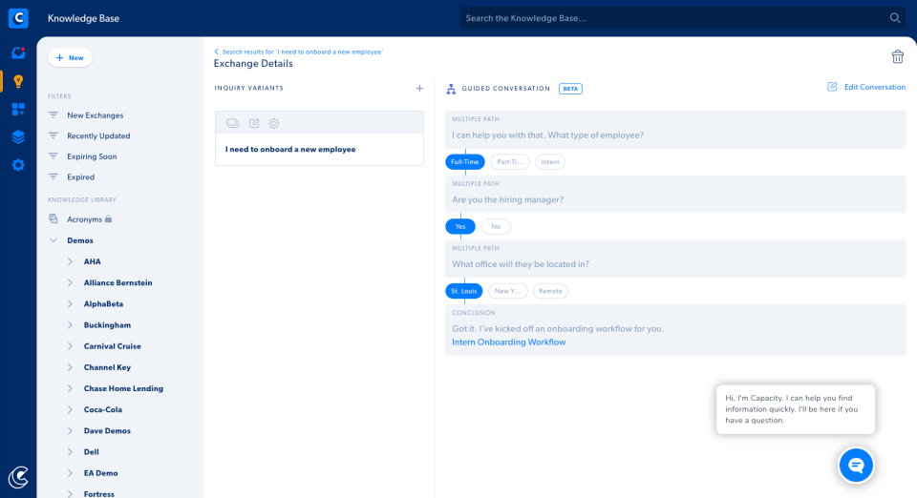
Task: Select the Yes option pill
Action: pyautogui.click(x=460, y=226)
